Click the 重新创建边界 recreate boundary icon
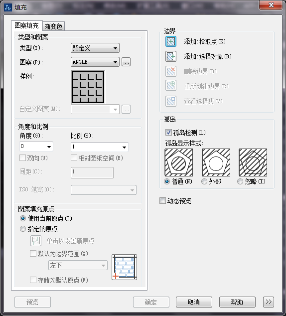 pyautogui.click(x=171, y=86)
